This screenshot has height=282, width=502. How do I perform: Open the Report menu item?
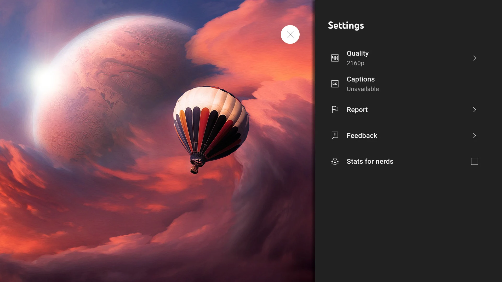coord(357,110)
